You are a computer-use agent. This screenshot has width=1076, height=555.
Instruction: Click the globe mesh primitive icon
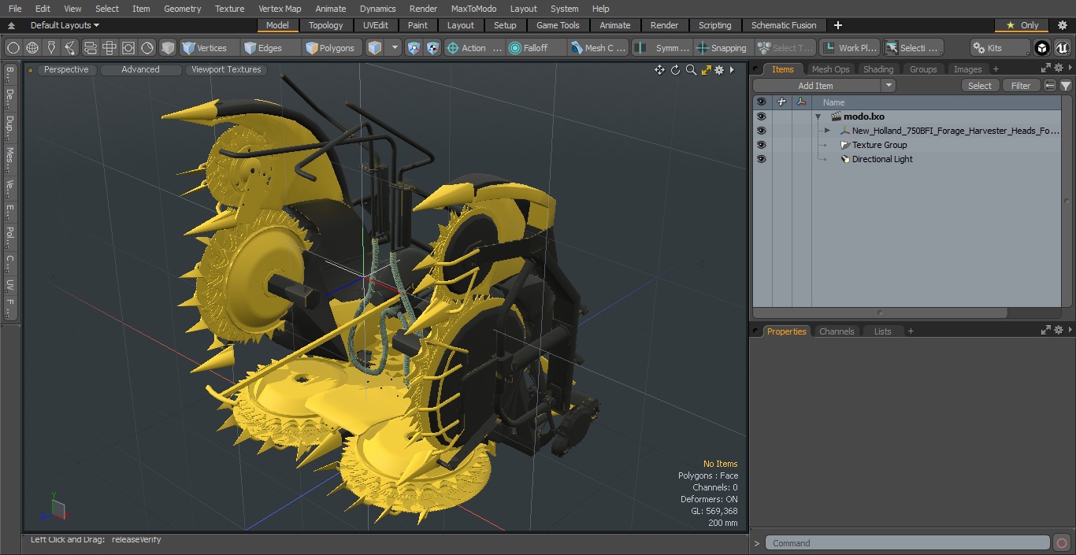click(x=32, y=48)
